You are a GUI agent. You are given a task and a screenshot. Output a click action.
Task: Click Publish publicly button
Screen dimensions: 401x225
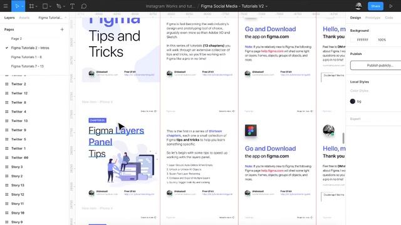point(375,65)
